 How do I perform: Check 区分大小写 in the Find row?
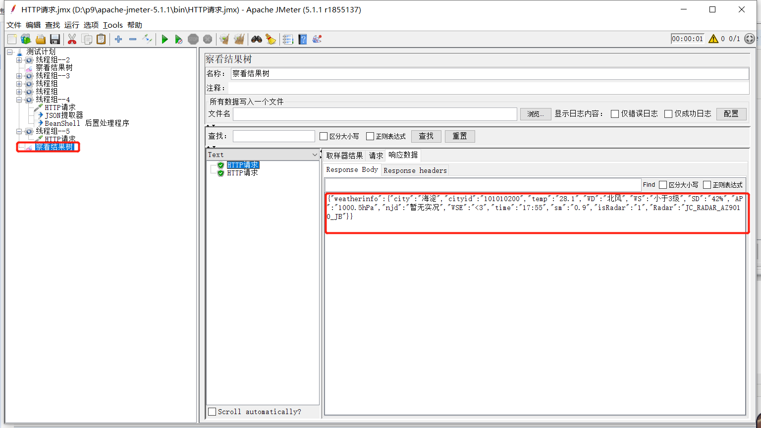[x=663, y=185]
